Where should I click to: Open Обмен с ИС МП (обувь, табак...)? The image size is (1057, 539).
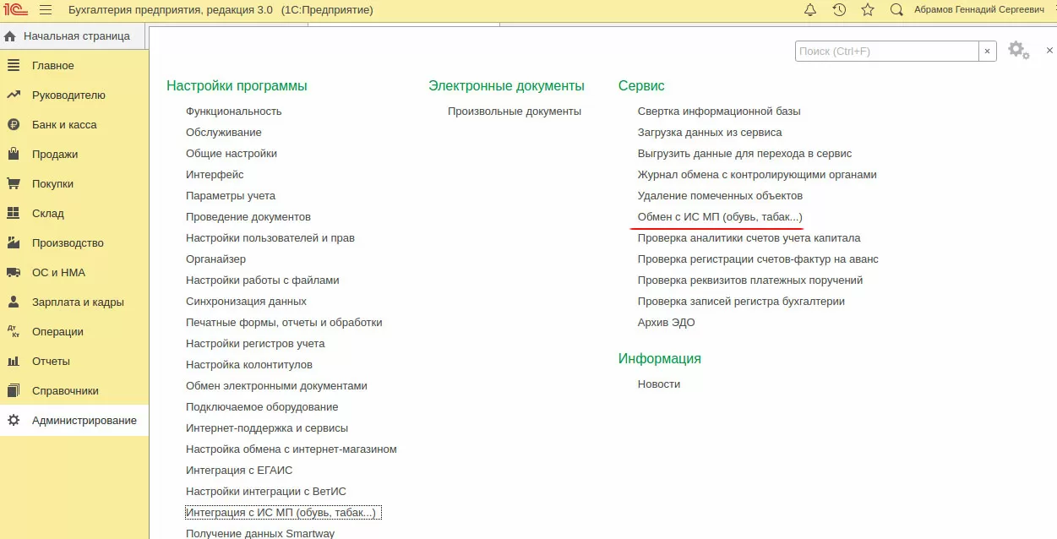[x=720, y=217]
